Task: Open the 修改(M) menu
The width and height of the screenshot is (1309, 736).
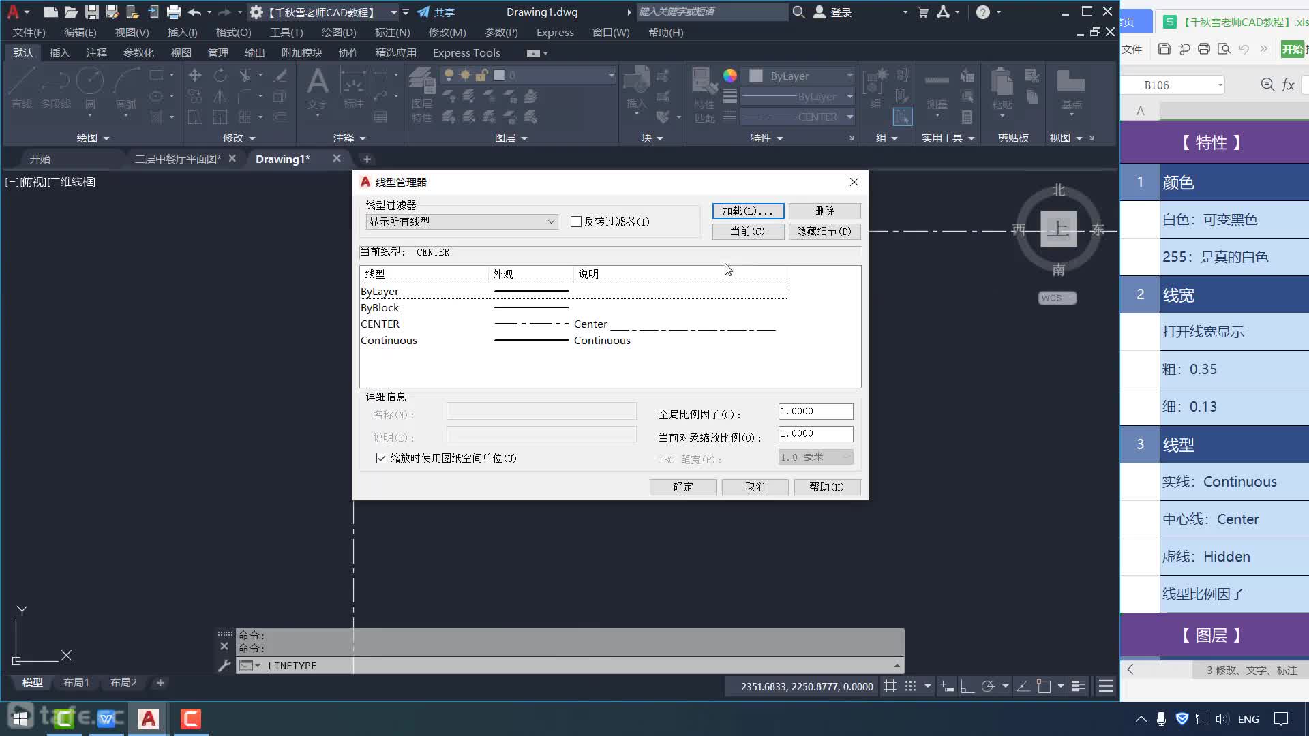Action: coord(447,32)
